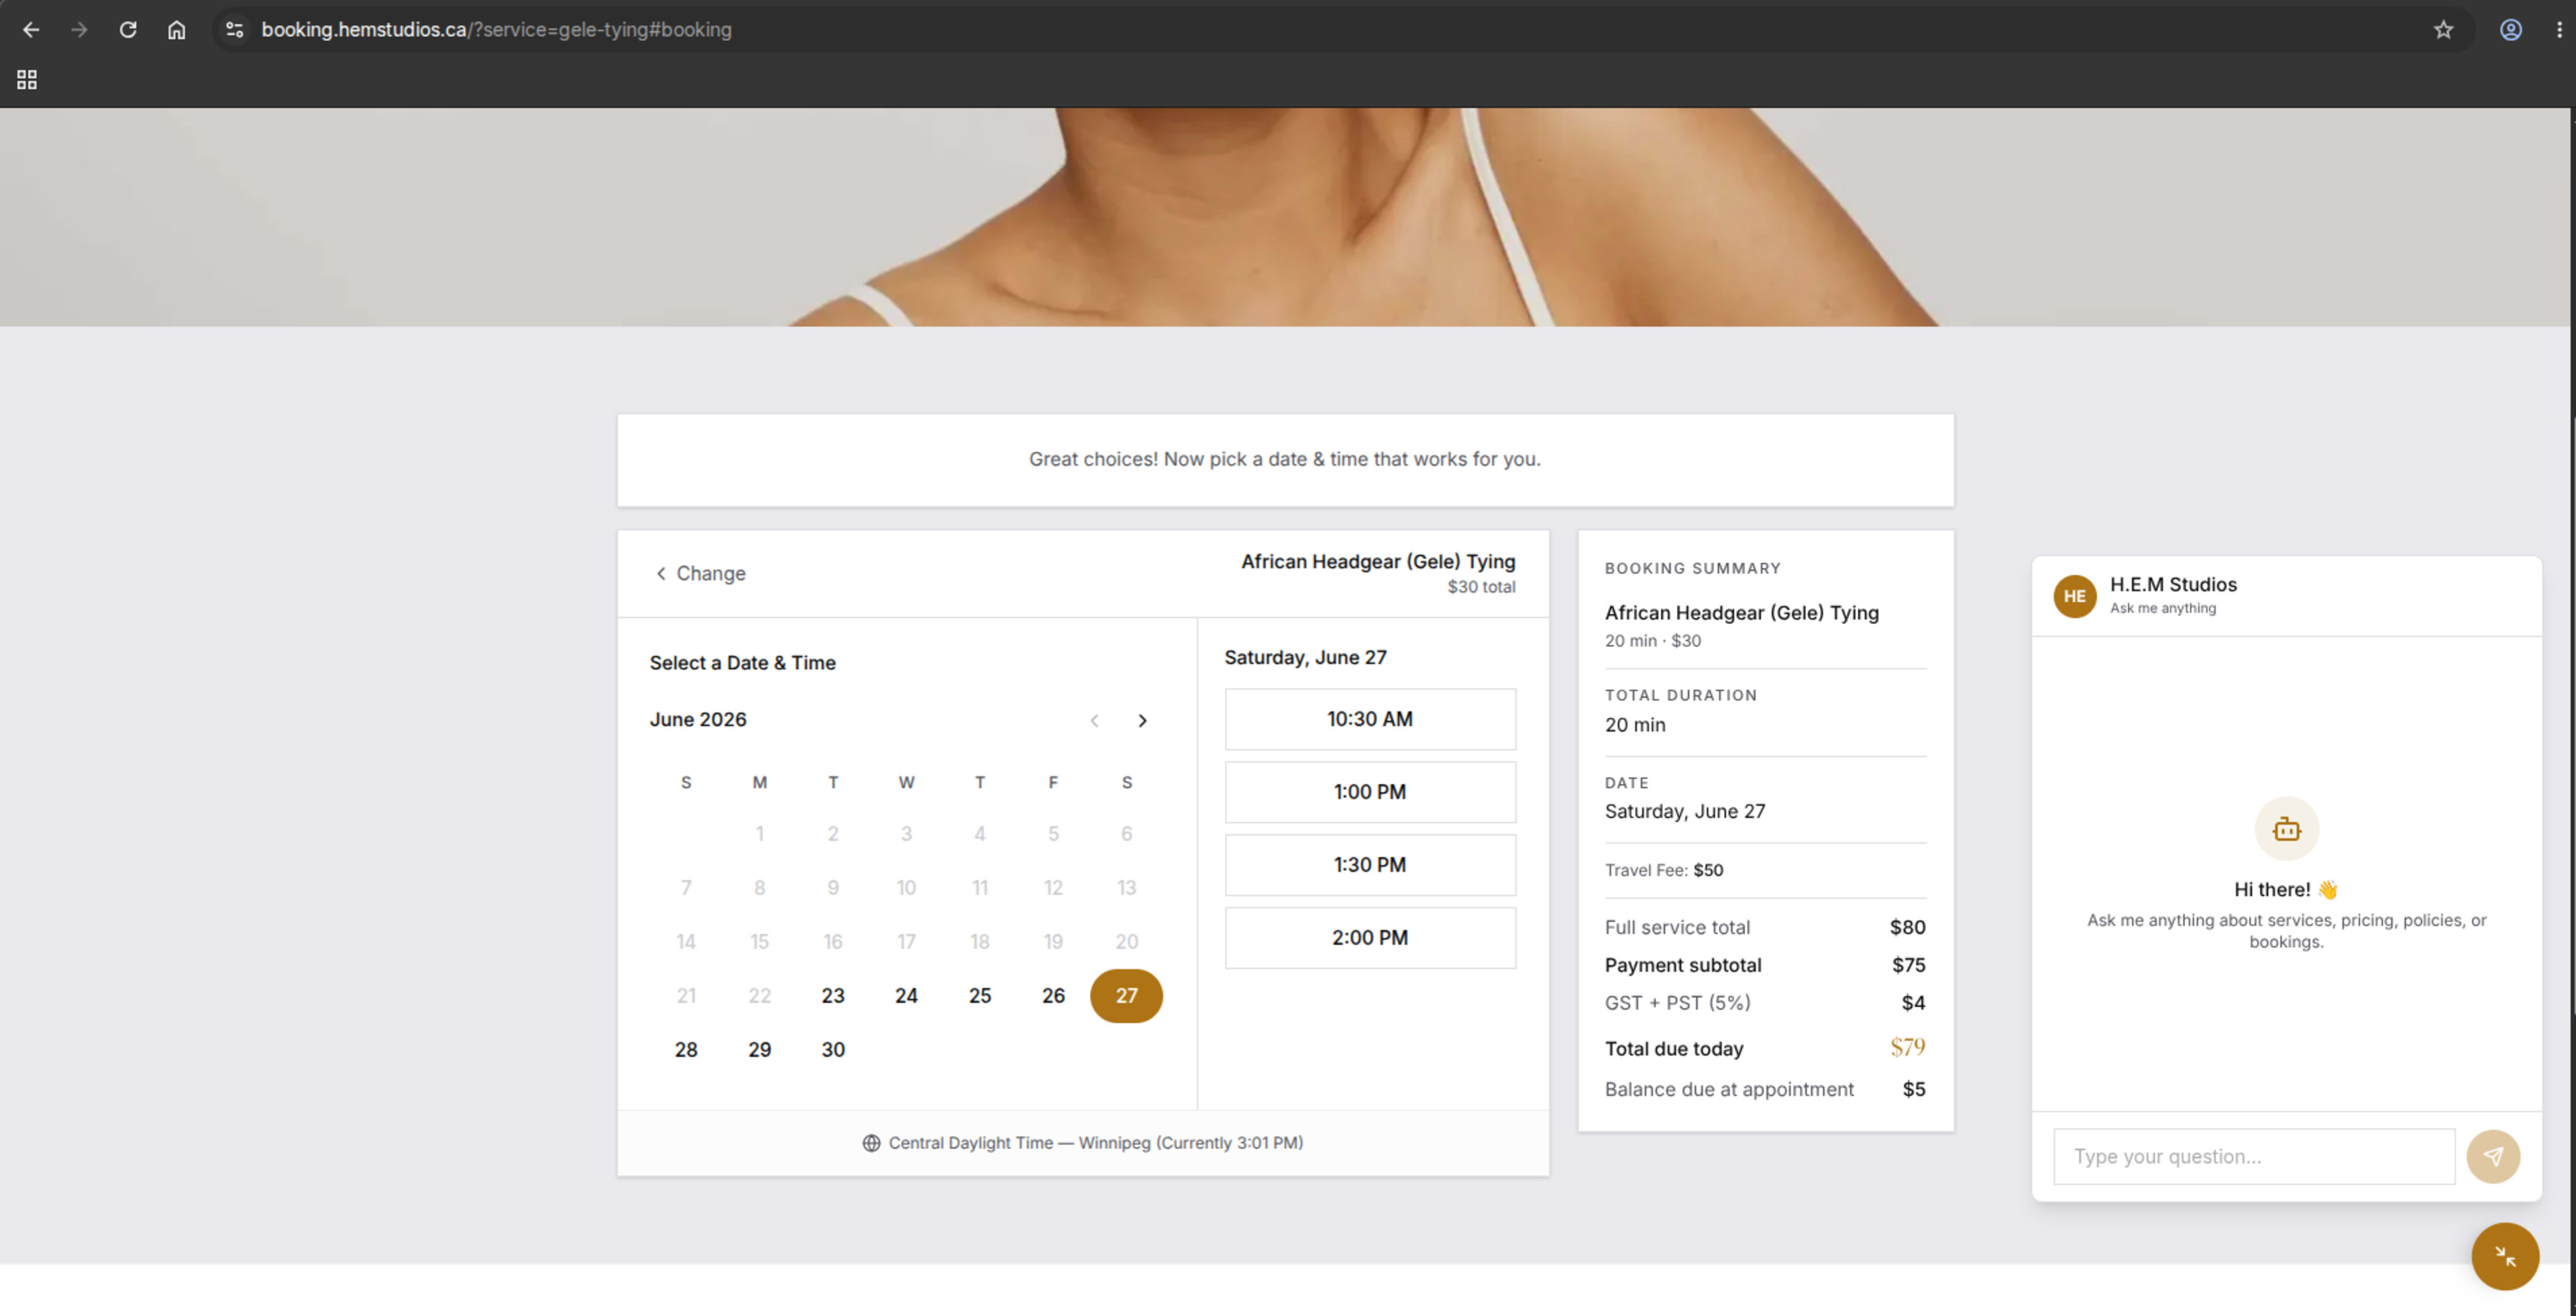Go back with the Change link

pyautogui.click(x=700, y=573)
